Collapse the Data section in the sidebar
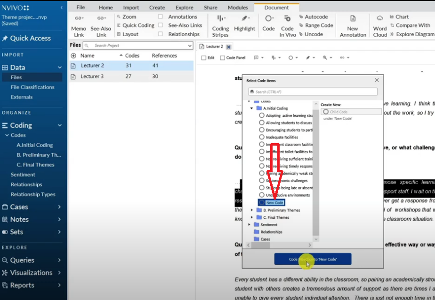The height and width of the screenshot is (300, 435). pyautogui.click(x=60, y=67)
